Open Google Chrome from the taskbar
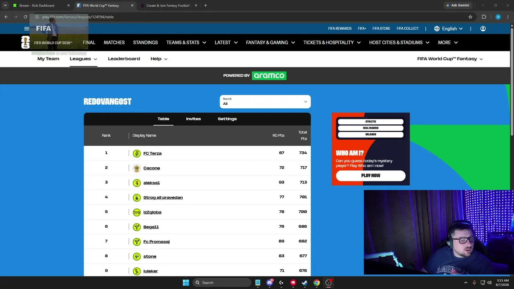Screen dimensions: 514x289 pos(316,283)
